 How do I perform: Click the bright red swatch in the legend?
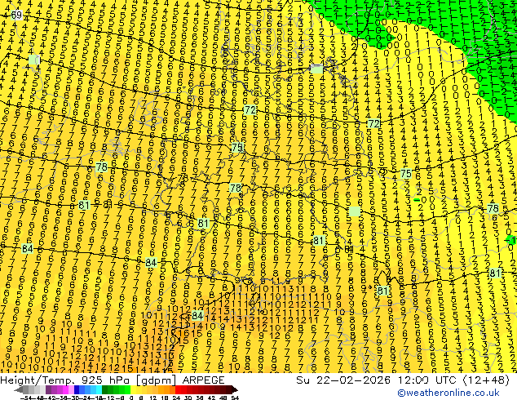(178, 389)
